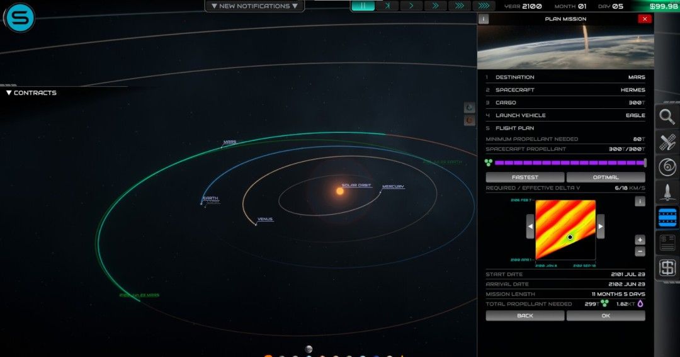680x357 pixels.
Task: Click the spiral orbit icon in sidebar
Action: click(667, 167)
